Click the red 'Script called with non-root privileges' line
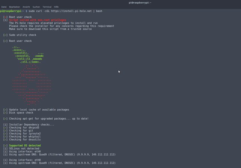 point(38,20)
